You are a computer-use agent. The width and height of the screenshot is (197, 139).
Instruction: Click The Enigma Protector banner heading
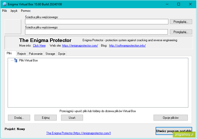tap(45, 40)
